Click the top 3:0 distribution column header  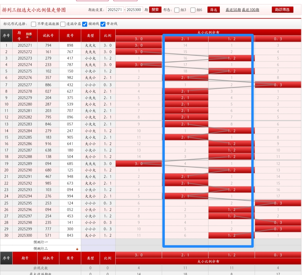tap(139, 39)
